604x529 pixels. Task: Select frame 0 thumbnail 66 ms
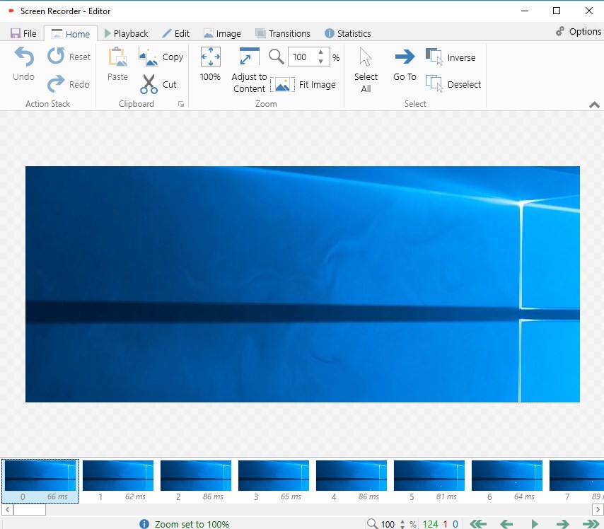coord(40,481)
